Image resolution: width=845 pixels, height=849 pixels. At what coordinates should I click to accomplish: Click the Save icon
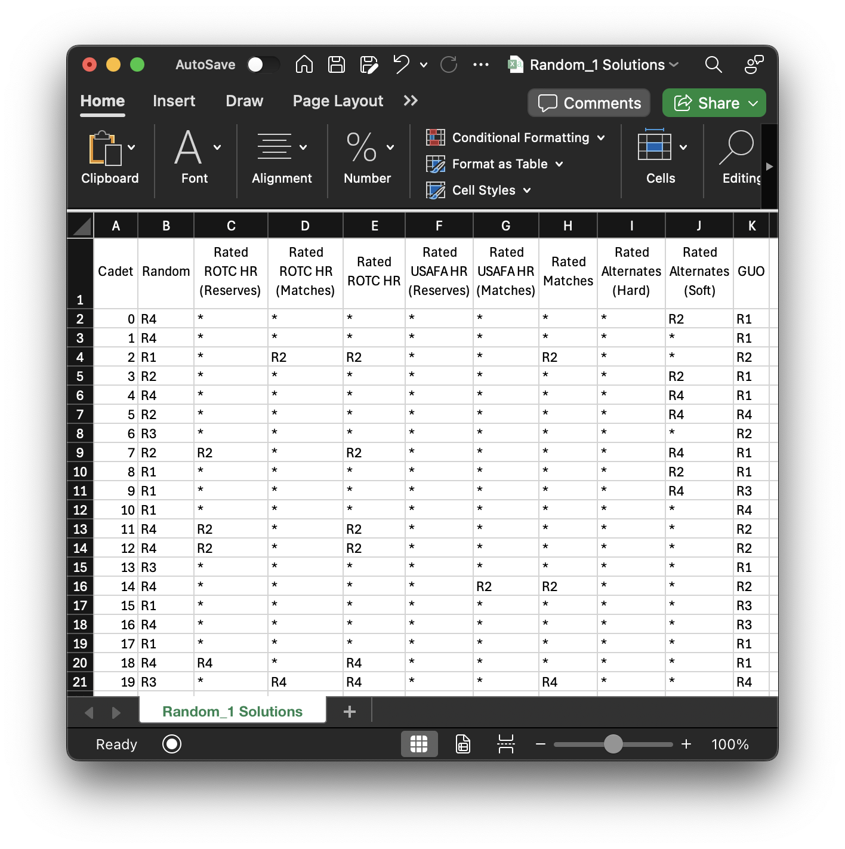coord(337,64)
